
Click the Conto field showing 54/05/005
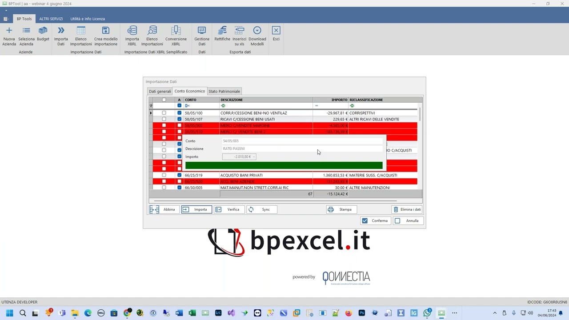[x=302, y=141]
